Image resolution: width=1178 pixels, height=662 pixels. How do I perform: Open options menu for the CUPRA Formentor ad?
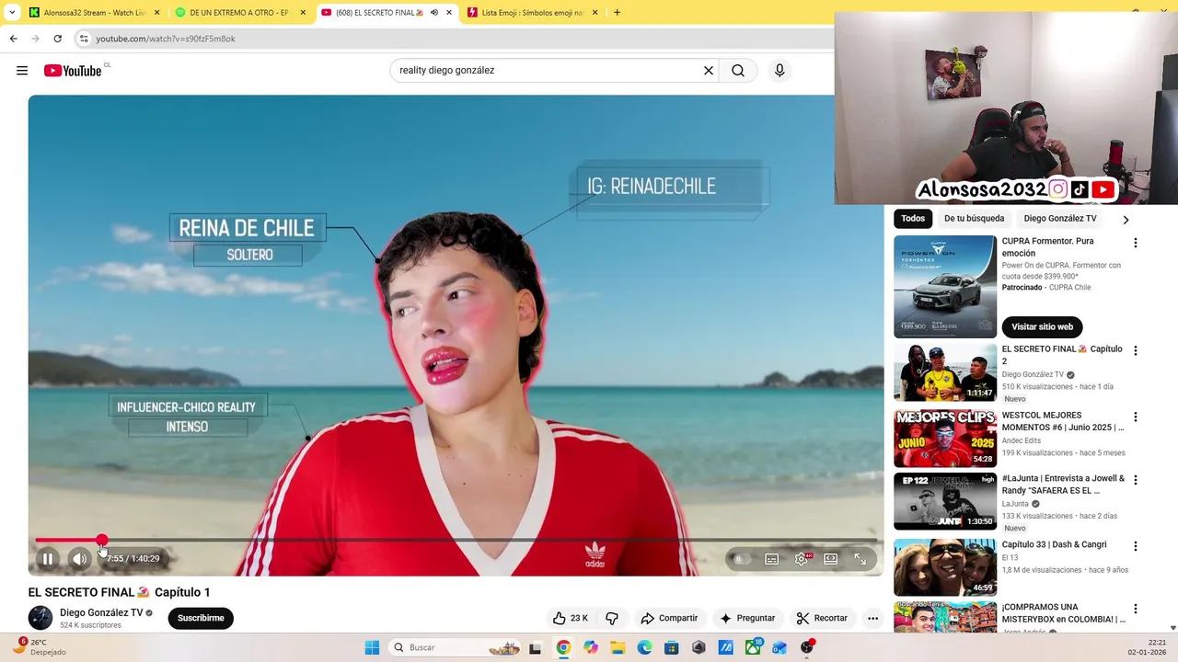tap(1135, 243)
